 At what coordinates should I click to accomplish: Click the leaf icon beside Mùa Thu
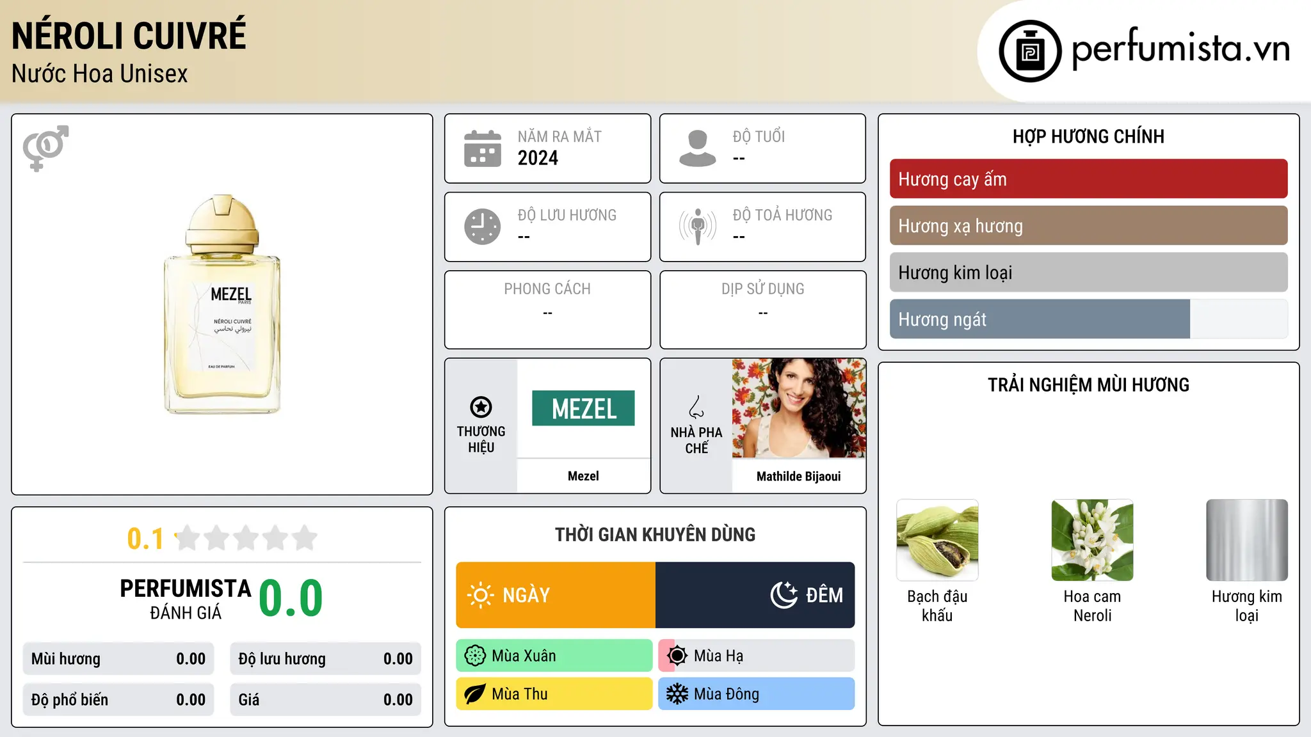pyautogui.click(x=475, y=694)
